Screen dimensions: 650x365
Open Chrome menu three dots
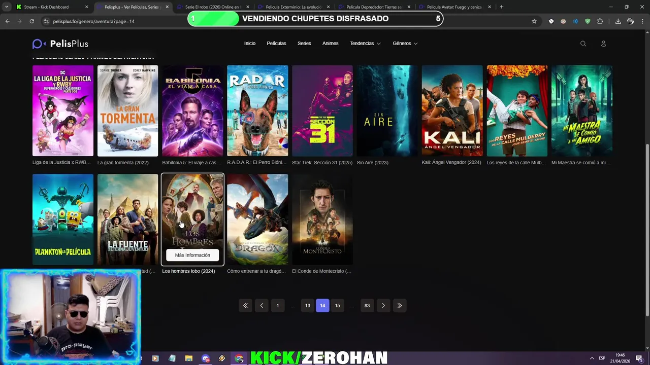point(642,21)
